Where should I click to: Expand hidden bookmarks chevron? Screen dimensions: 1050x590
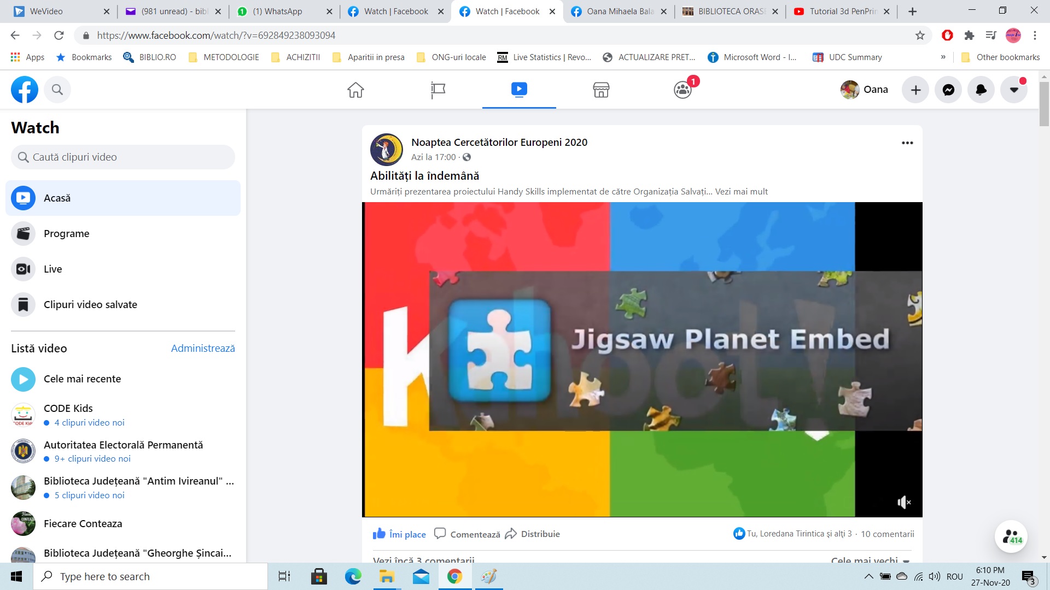click(943, 57)
